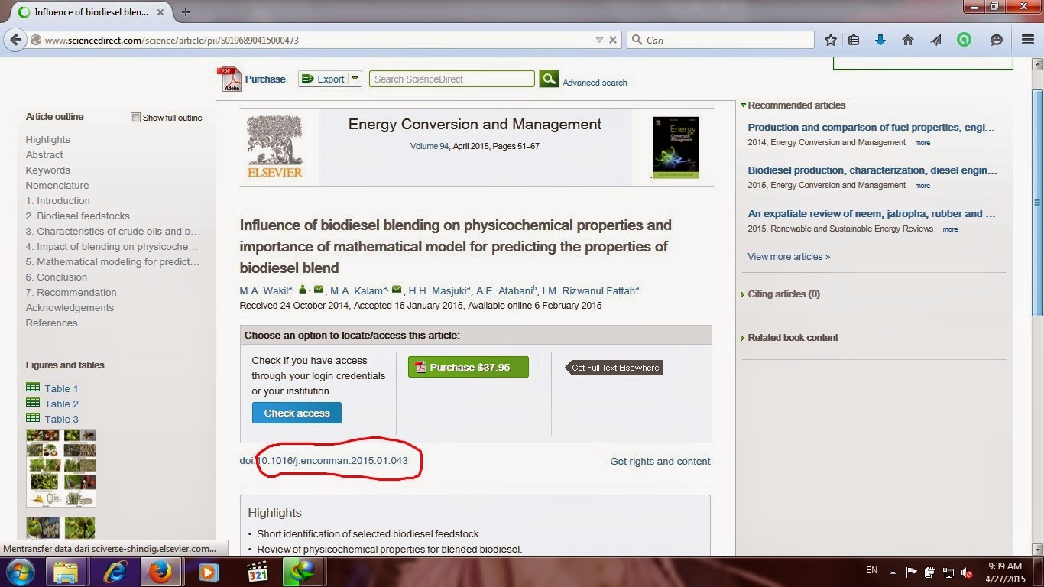Click 'more' under the neem, jatropha article
Image resolution: width=1044 pixels, height=587 pixels.
coord(950,229)
